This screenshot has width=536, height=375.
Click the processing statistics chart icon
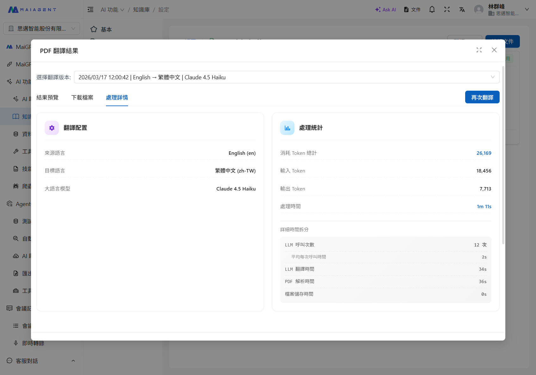pyautogui.click(x=287, y=128)
